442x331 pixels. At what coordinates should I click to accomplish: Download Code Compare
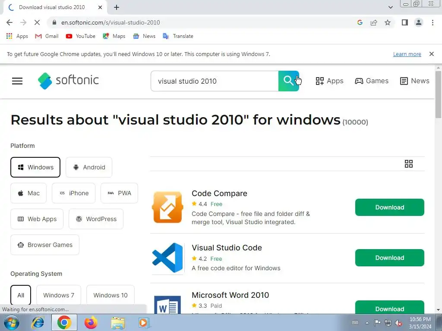pos(390,207)
